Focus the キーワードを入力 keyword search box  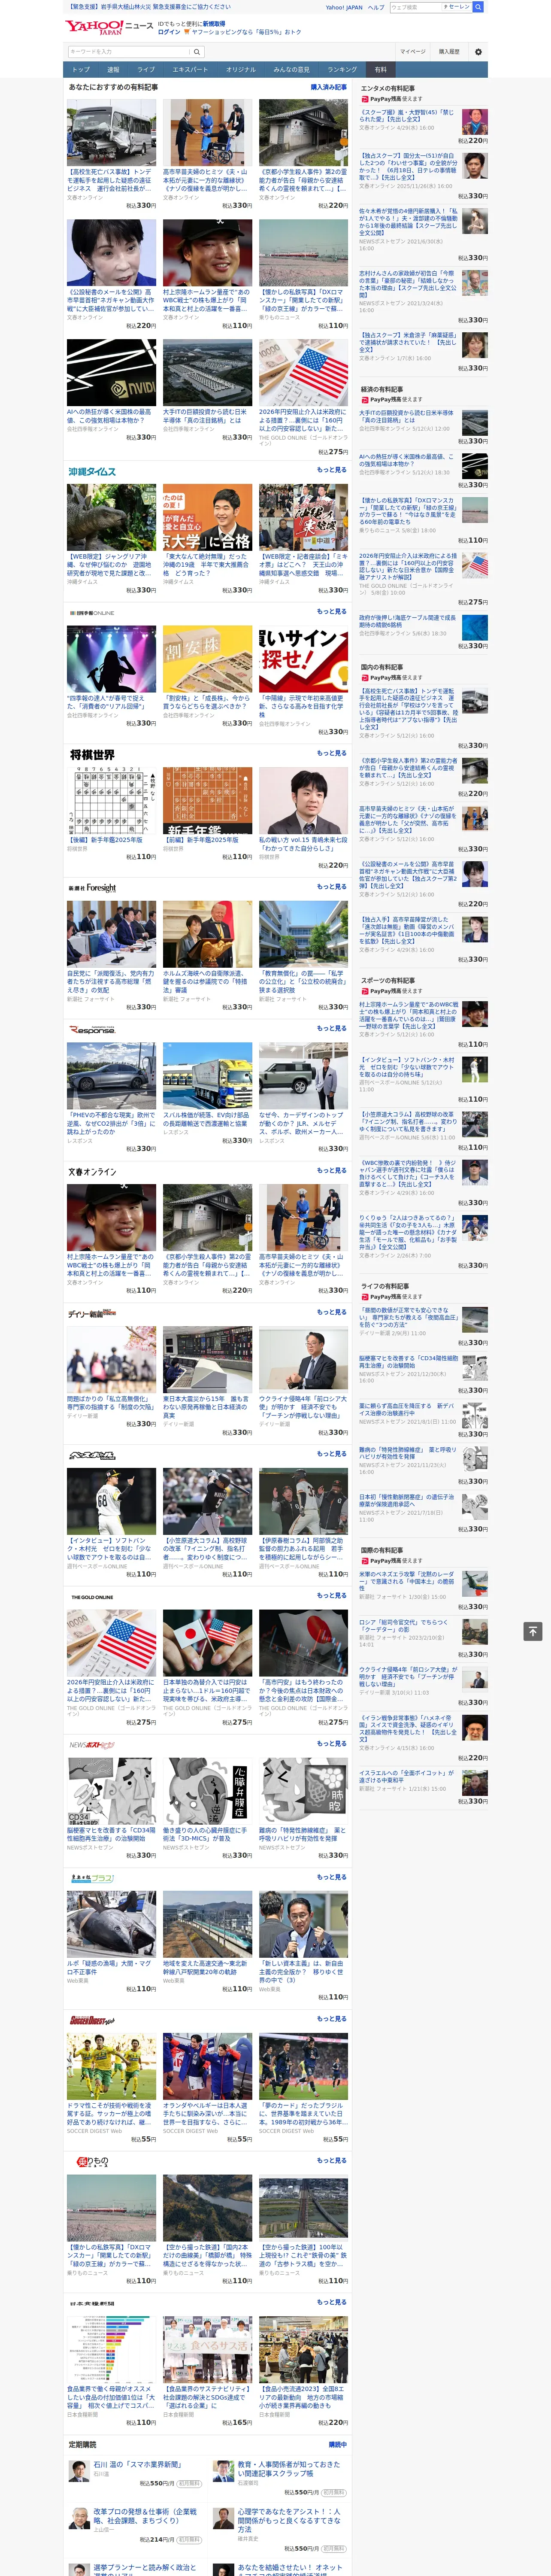pos(129,52)
